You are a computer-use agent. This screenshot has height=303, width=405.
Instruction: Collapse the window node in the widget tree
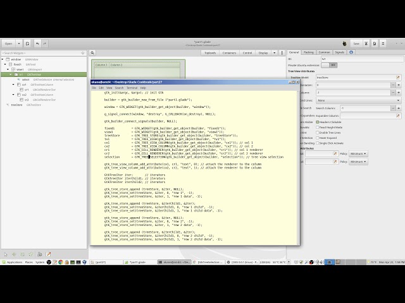coord(3,59)
